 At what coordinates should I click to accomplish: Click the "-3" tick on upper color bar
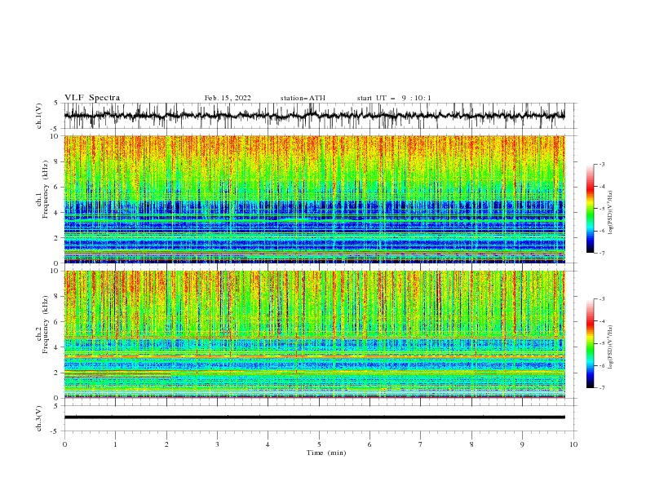(601, 164)
